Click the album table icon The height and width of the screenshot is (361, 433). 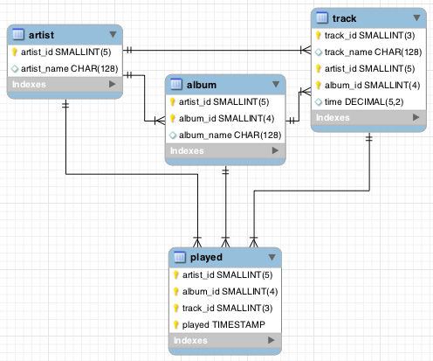(x=176, y=85)
